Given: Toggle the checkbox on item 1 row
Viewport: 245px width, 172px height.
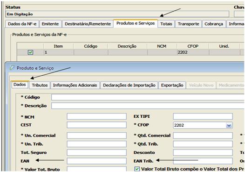Looking at the screenshot, I should pos(30,52).
